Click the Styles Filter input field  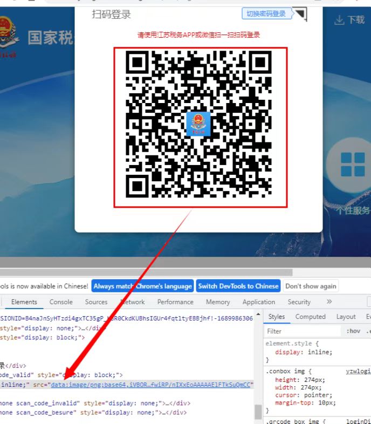pyautogui.click(x=303, y=331)
